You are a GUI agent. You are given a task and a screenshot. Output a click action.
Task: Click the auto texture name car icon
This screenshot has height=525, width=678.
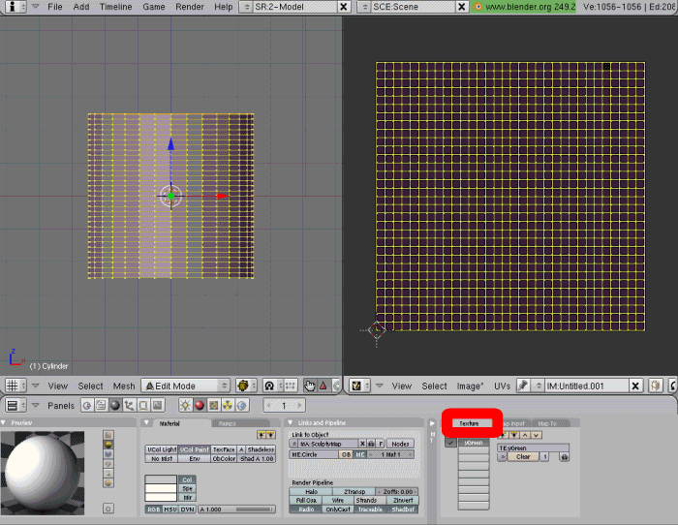(565, 456)
